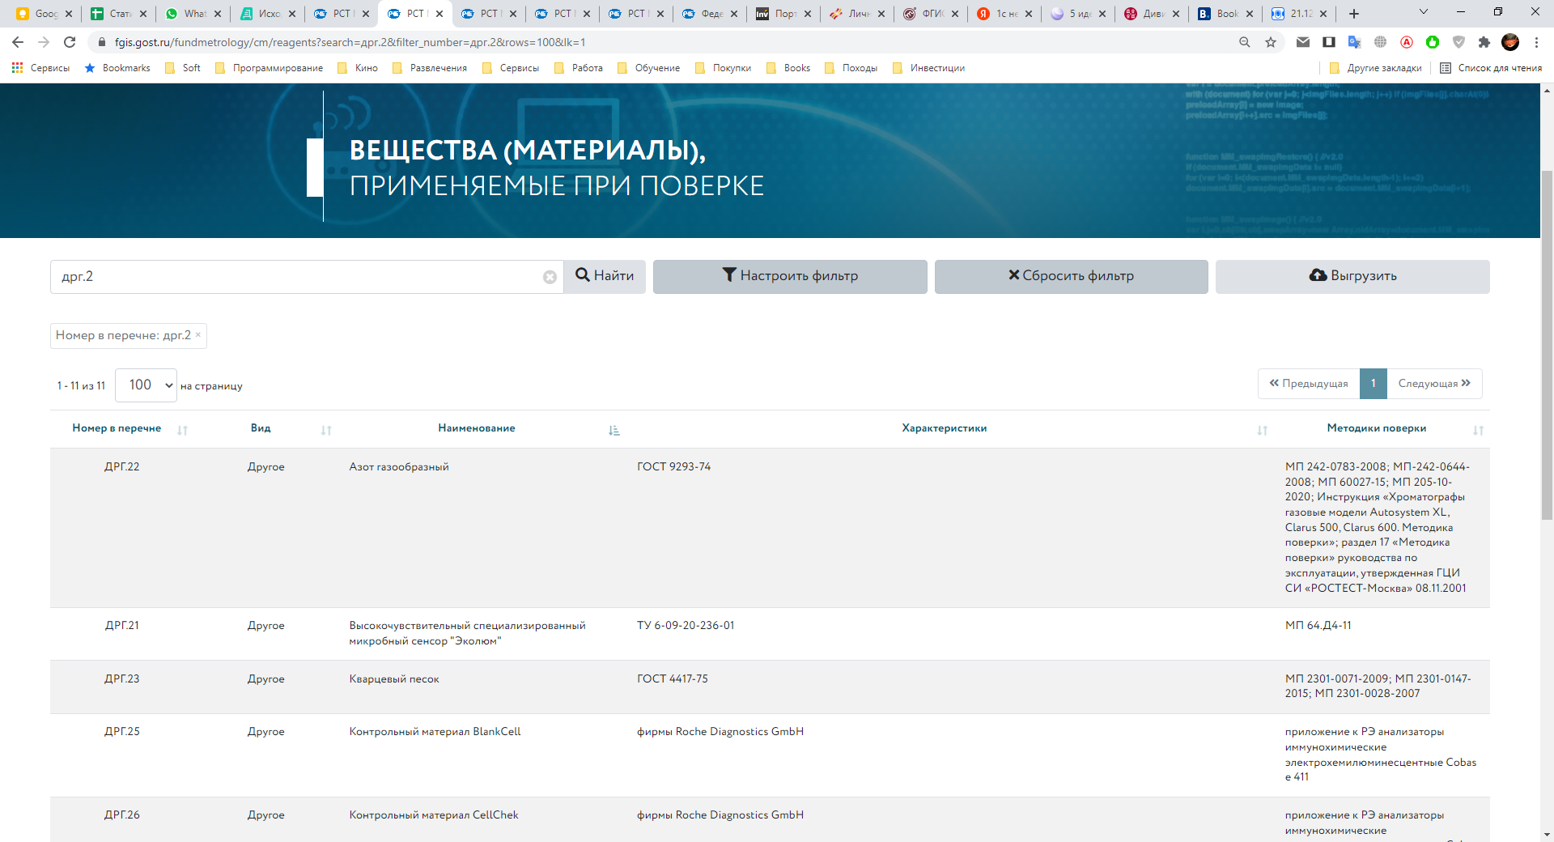
Task: Expand the tab search chevron
Action: [1424, 13]
